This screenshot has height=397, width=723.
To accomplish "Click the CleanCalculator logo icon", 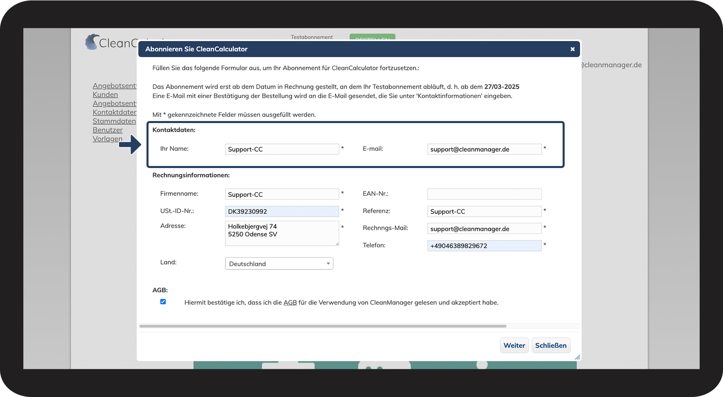I will [92, 42].
